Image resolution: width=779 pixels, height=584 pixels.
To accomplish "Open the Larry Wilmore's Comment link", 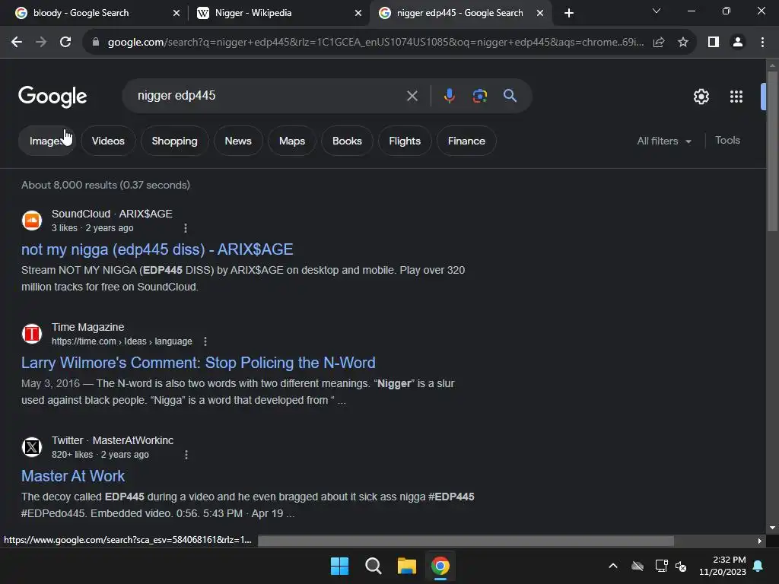I will click(199, 363).
